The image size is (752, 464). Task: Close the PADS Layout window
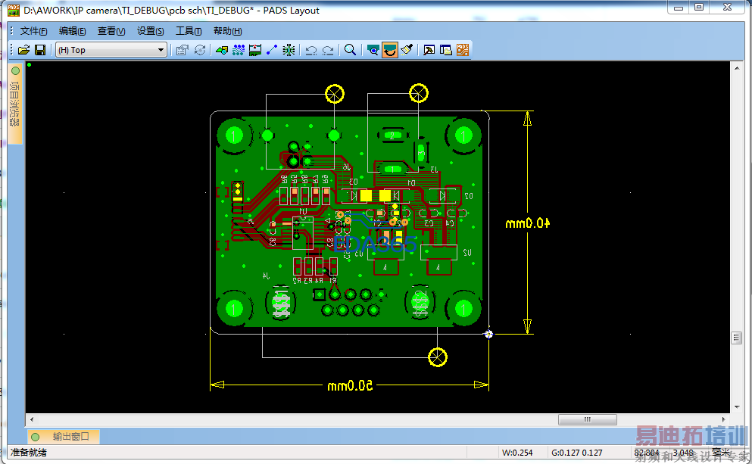tap(727, 7)
